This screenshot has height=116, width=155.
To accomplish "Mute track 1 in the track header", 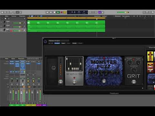I will (7, 23).
